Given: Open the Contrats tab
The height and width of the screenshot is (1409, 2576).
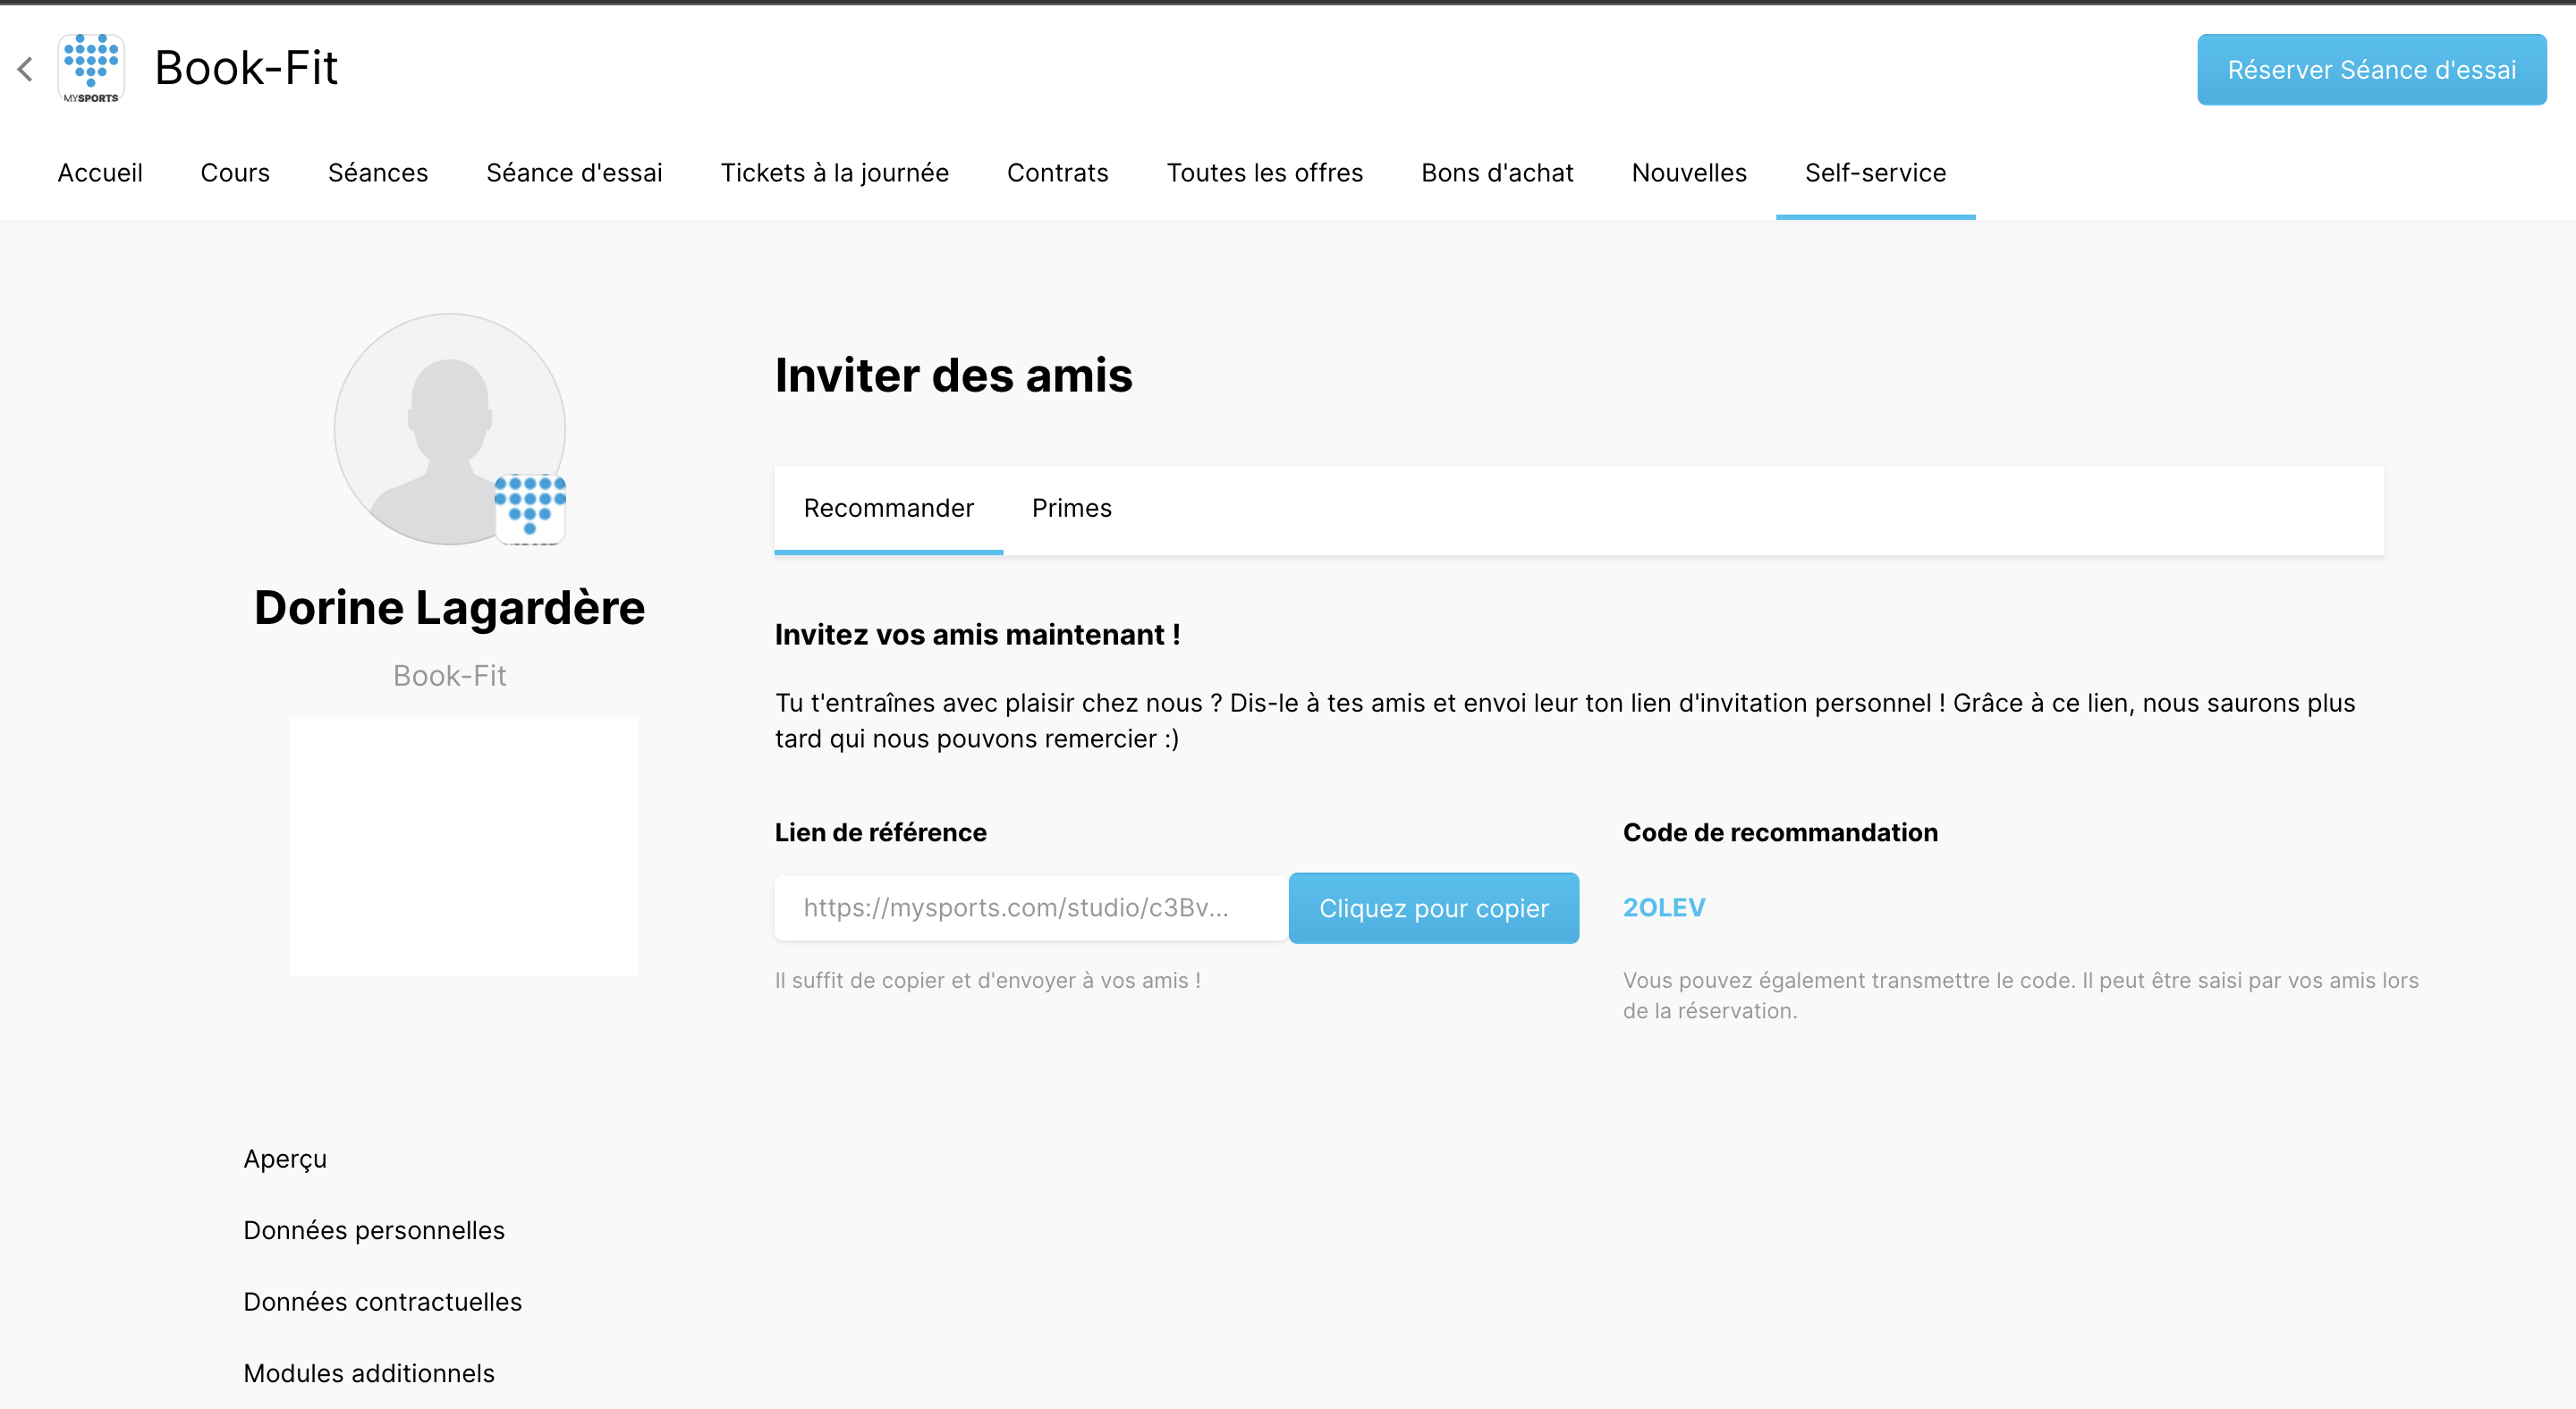Looking at the screenshot, I should [1058, 173].
